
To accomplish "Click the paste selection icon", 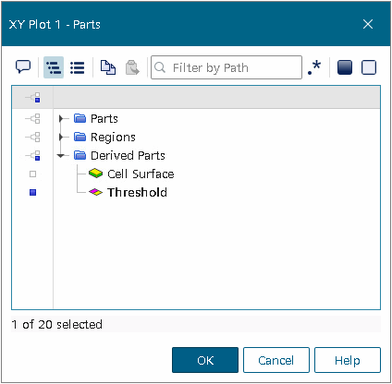I will coord(132,67).
